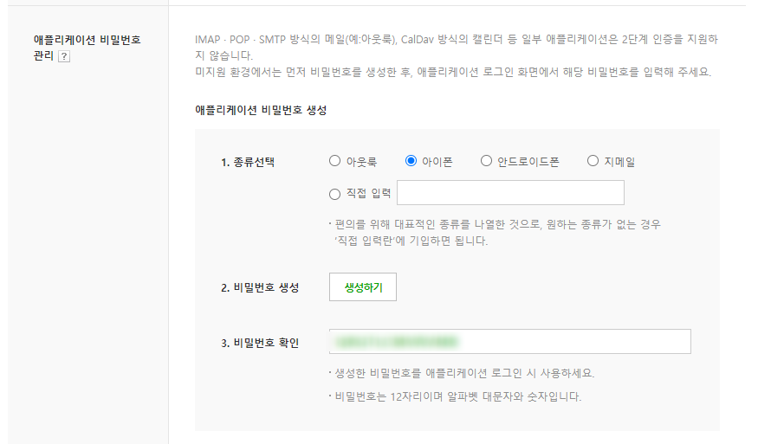This screenshot has height=444, width=758.
Task: Click the 아이폰 label text
Action: 437,162
